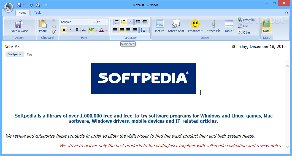The height and width of the screenshot is (156, 292).
Task: Click the green diary icon beside date
Action: point(233,46)
